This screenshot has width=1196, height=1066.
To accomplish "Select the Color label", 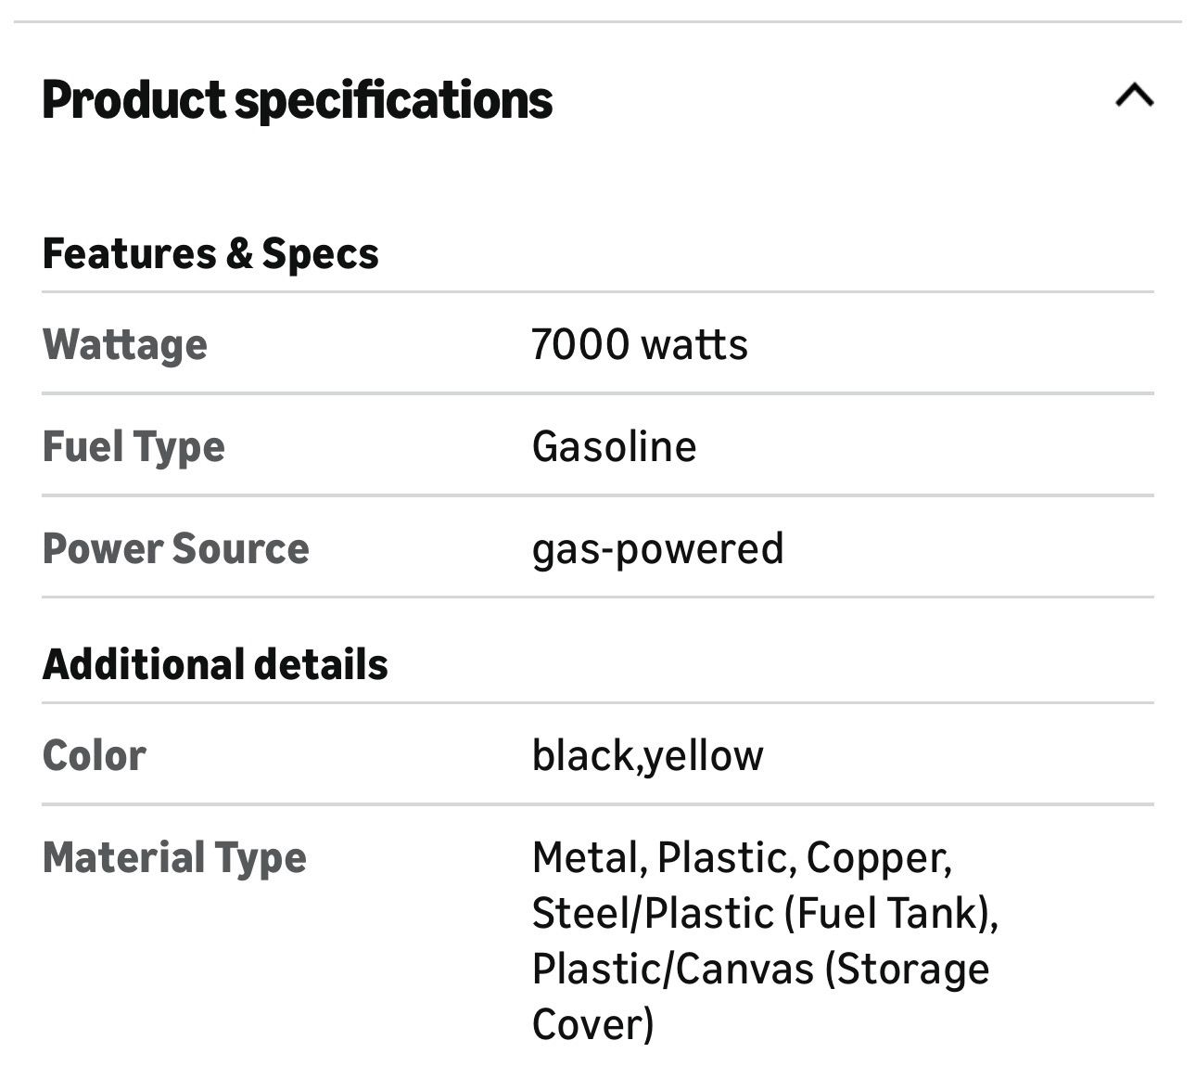I will 95,755.
